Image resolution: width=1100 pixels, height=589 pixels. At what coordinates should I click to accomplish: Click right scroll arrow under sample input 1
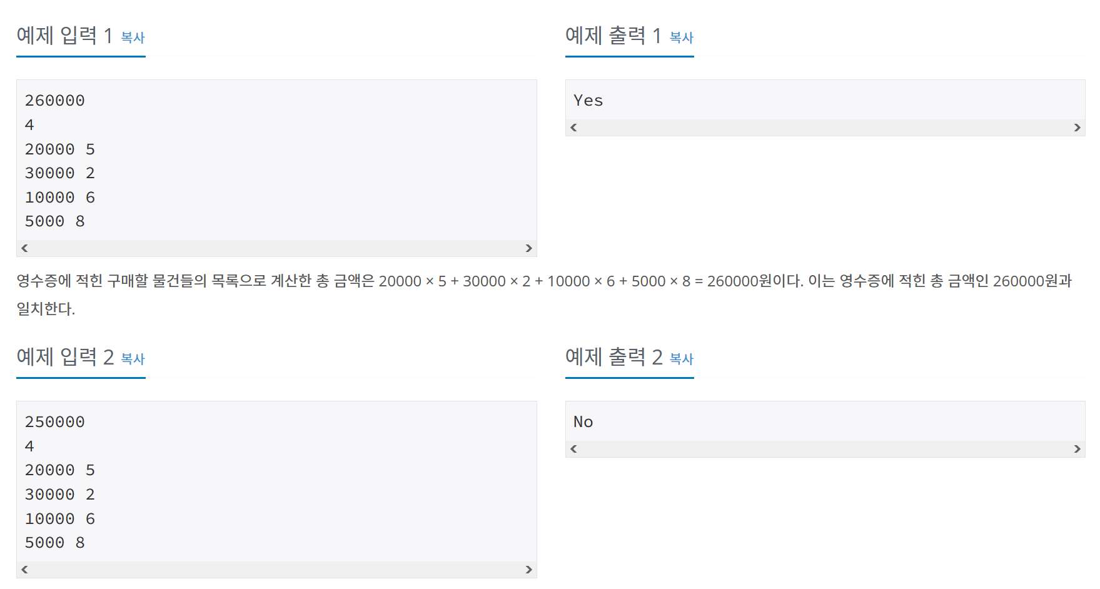[528, 248]
